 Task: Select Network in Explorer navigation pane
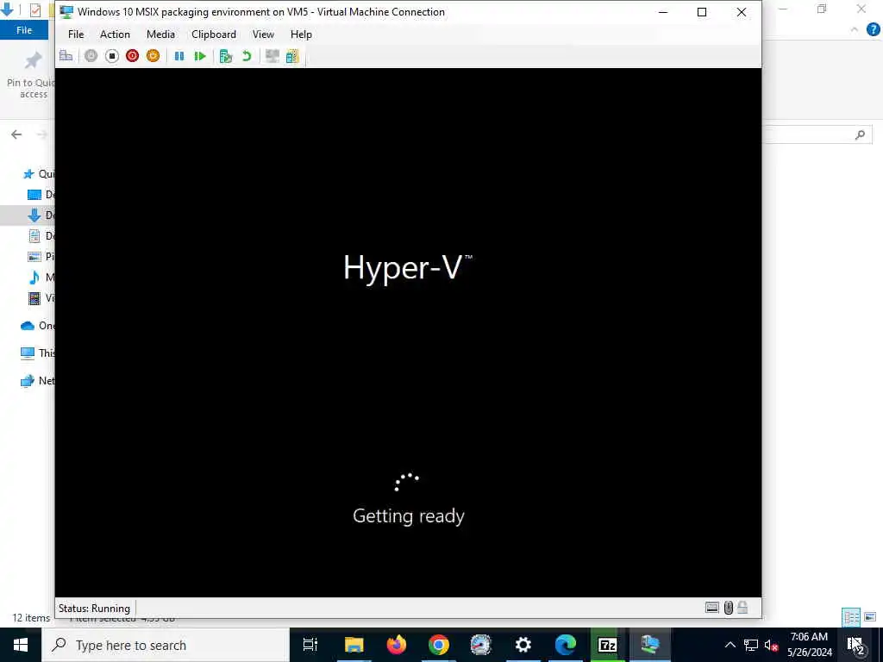tap(37, 380)
